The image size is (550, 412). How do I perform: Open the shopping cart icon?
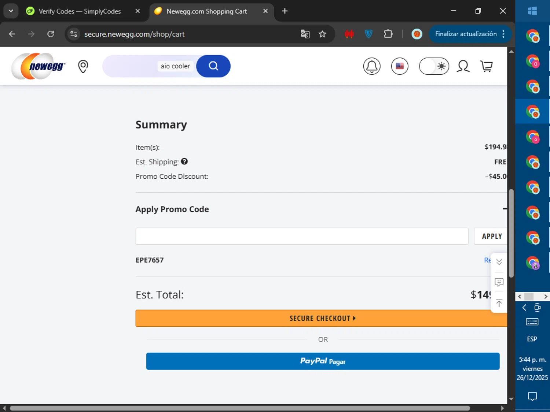point(486,66)
